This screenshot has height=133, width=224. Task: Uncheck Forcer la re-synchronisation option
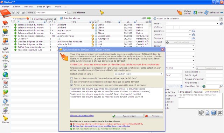tap(71, 85)
